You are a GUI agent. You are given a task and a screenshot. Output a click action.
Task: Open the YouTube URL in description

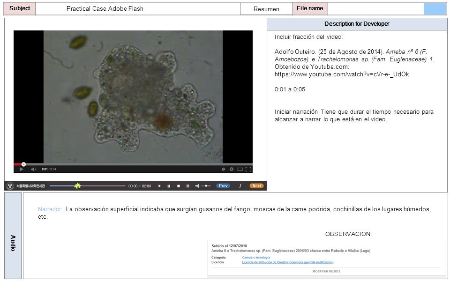click(342, 74)
